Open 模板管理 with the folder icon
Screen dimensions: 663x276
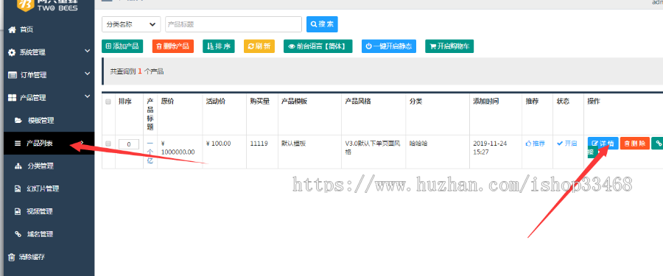tap(34, 121)
